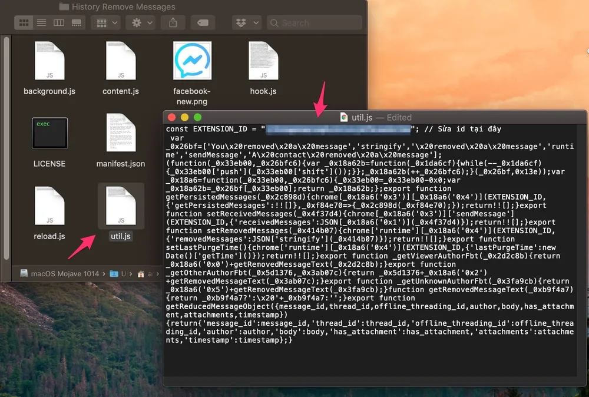Click macOS Mojave 1014 in path bar
The width and height of the screenshot is (589, 397).
coord(64,273)
